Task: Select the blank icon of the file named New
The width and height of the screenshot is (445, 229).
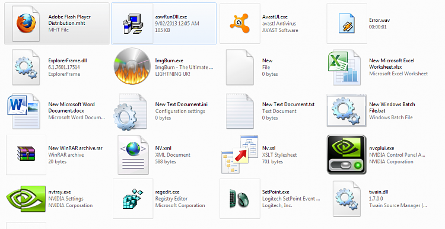Action: [x=240, y=67]
